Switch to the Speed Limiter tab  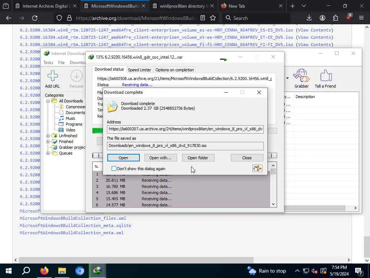point(139,70)
